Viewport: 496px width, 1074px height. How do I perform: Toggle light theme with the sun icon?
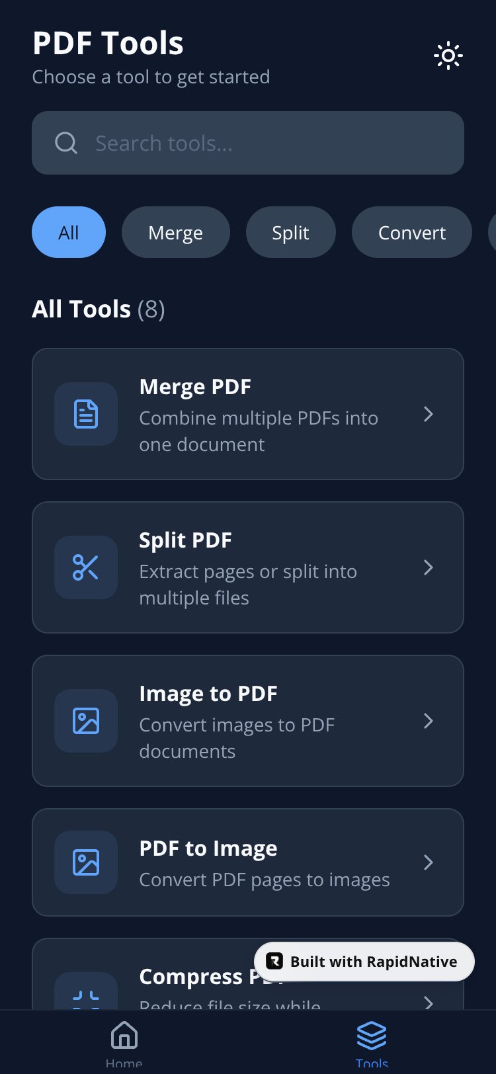[448, 56]
